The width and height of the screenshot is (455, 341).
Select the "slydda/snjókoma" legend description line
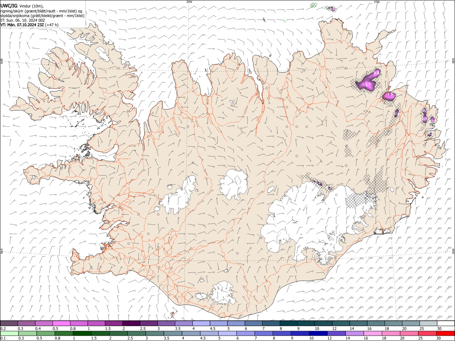click(x=42, y=16)
